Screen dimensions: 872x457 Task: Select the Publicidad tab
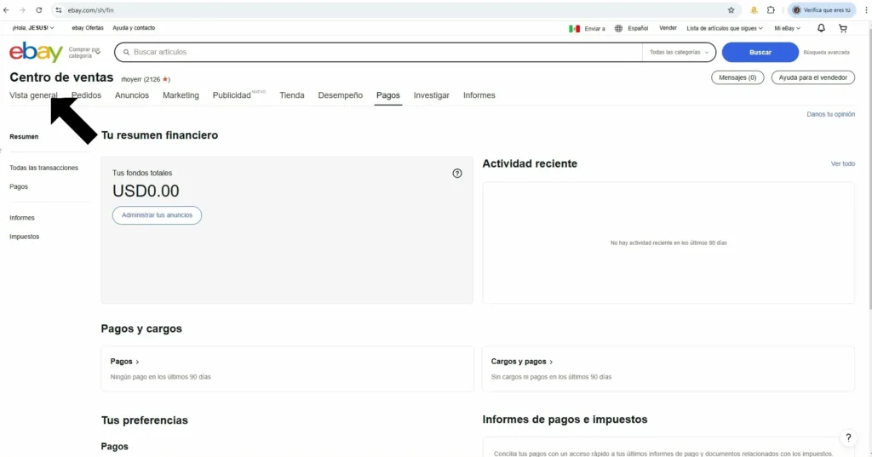point(232,95)
